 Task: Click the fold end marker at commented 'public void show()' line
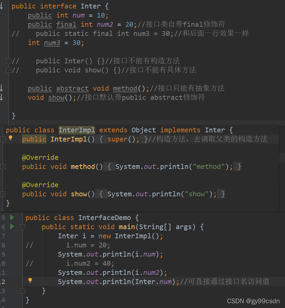[8, 70]
